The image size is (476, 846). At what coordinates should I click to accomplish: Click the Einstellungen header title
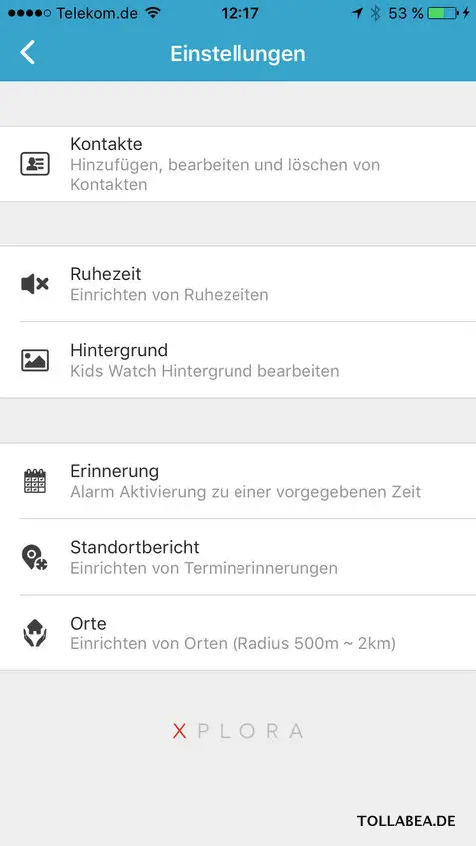tap(238, 54)
